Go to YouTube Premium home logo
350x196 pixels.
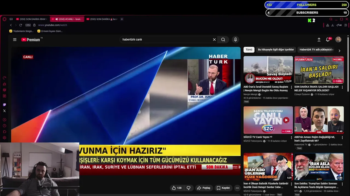pyautogui.click(x=31, y=39)
